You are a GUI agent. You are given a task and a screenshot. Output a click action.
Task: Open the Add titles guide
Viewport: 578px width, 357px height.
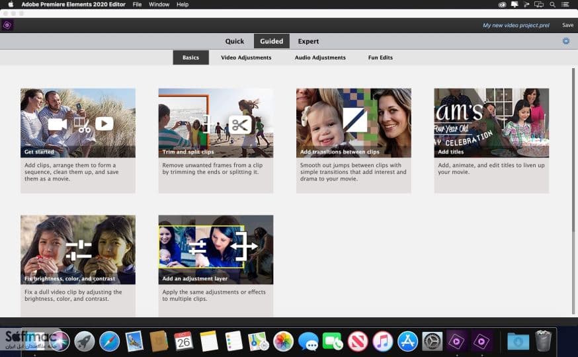[491, 123]
